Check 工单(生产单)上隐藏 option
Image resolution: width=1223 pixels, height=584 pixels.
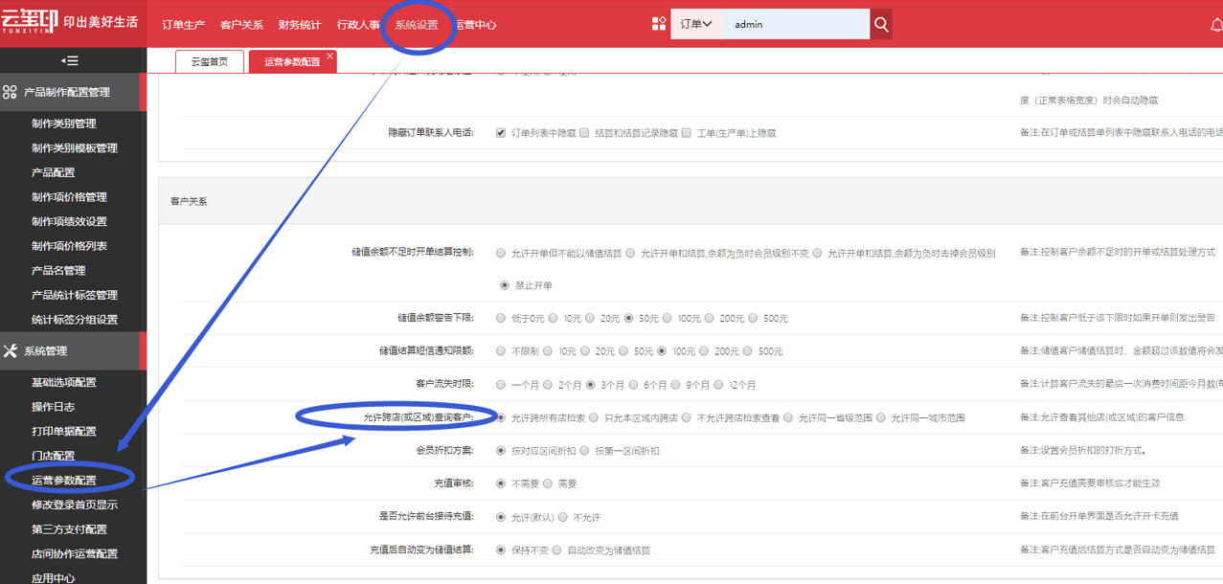pos(687,133)
